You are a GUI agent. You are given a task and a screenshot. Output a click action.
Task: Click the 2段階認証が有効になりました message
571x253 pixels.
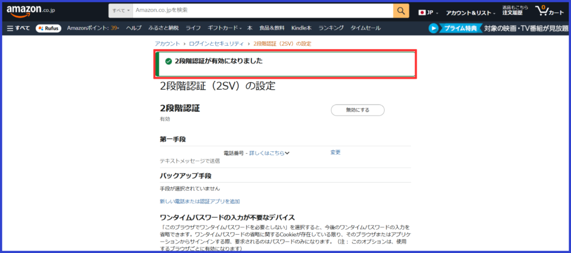pyautogui.click(x=219, y=61)
